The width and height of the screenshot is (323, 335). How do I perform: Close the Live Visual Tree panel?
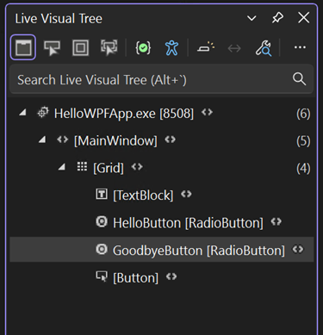pyautogui.click(x=303, y=18)
